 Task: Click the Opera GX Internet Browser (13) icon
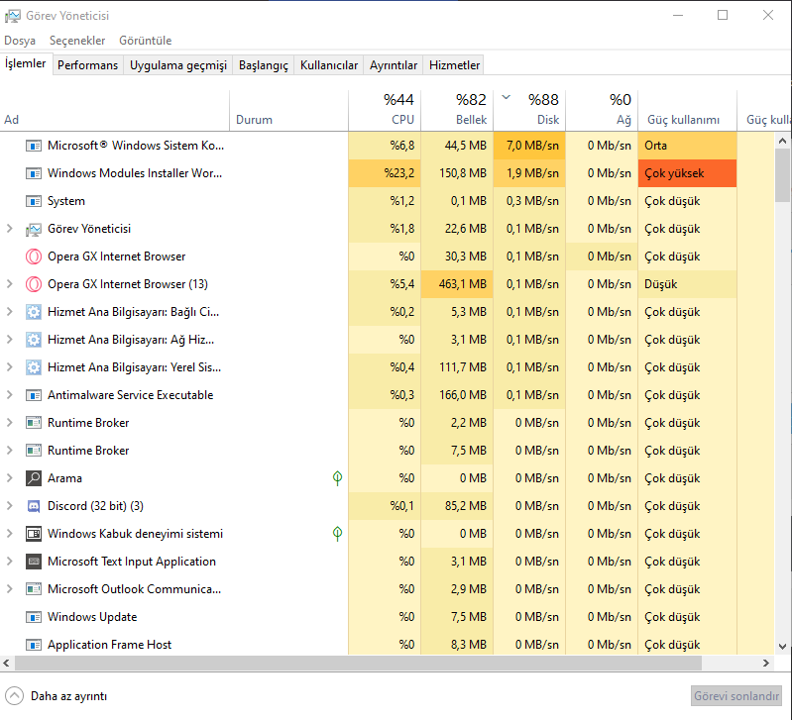coord(34,284)
